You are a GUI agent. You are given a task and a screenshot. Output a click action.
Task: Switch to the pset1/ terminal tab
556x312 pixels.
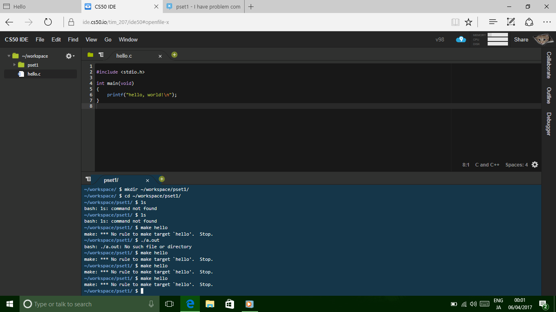click(x=111, y=180)
